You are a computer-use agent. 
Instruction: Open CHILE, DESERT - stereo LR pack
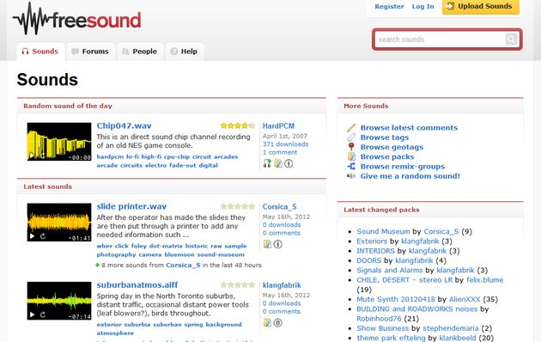pos(404,279)
